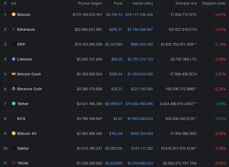Select Ethereum market cap $22.065.621.901
Viewport: 229px width, 167px height.
(x=88, y=29)
